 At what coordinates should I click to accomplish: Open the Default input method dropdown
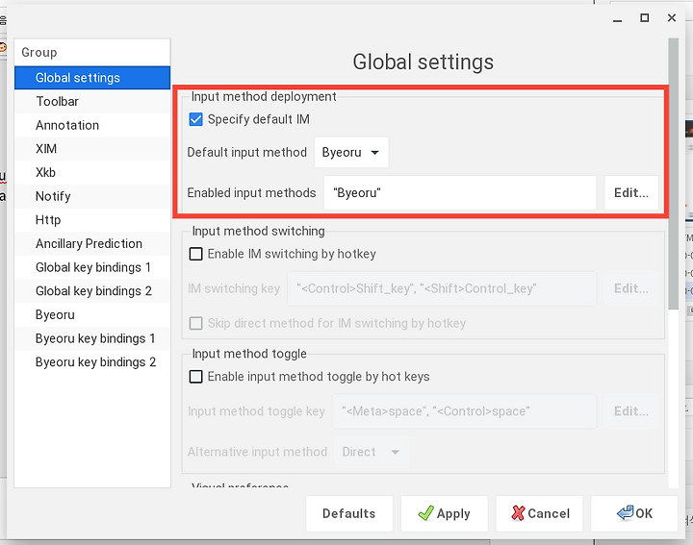click(x=351, y=152)
